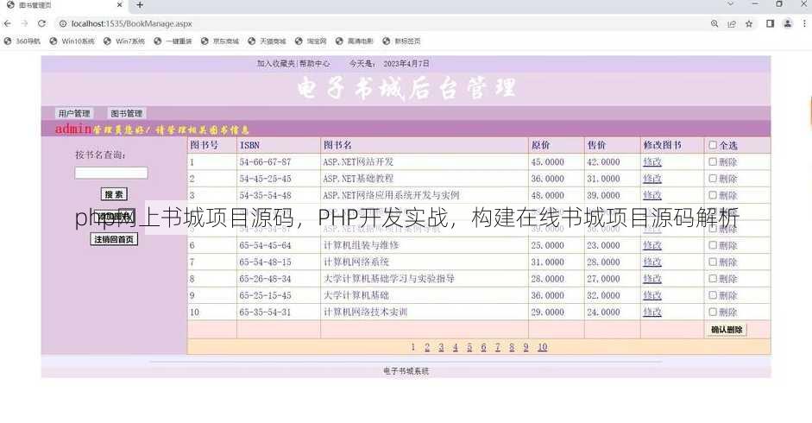The height and width of the screenshot is (423, 812).
Task: Click the ISBN cell 65-54-48-15
Action: click(x=265, y=262)
